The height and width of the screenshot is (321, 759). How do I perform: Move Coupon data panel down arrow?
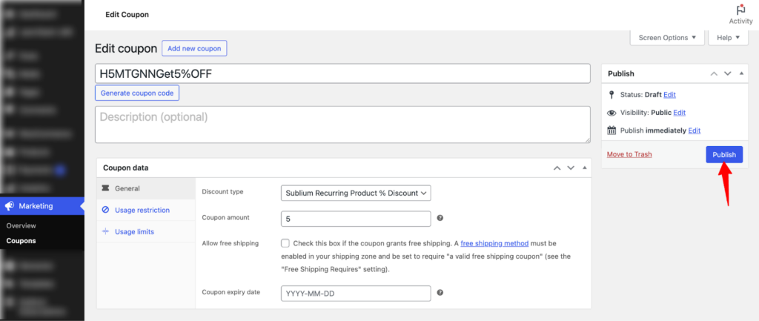pyautogui.click(x=571, y=168)
